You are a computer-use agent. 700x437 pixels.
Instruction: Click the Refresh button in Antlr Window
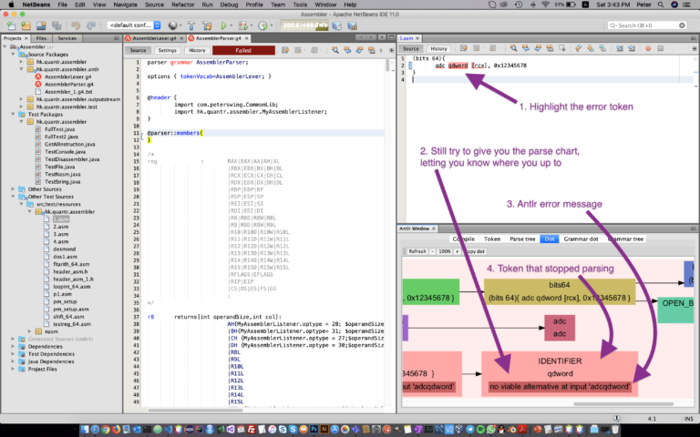click(417, 251)
